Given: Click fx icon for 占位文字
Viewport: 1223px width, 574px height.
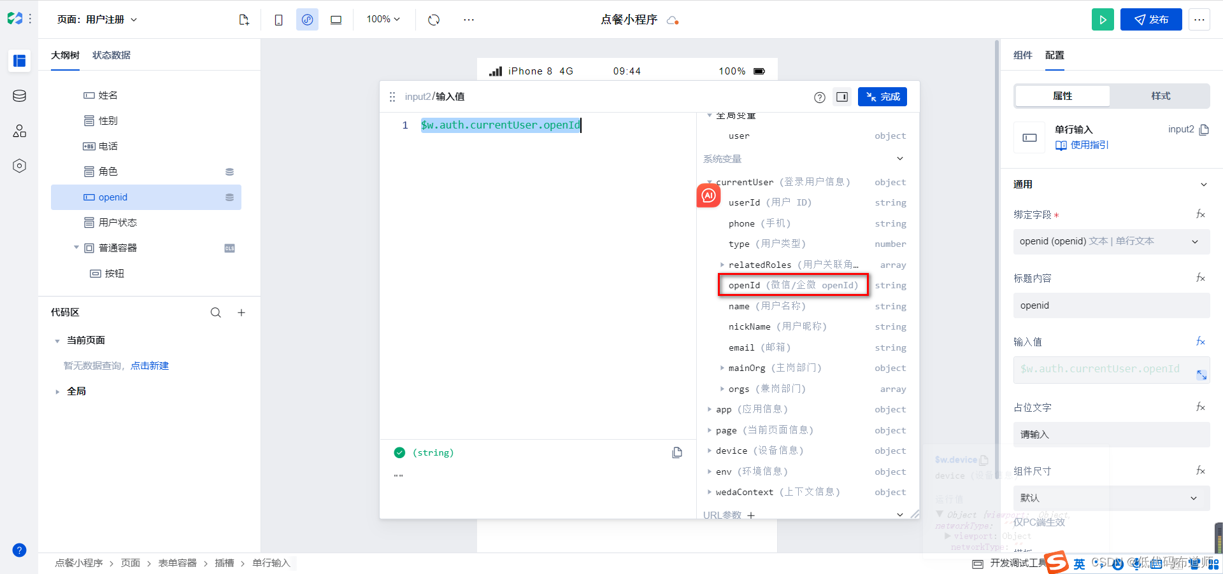Looking at the screenshot, I should [x=1201, y=407].
